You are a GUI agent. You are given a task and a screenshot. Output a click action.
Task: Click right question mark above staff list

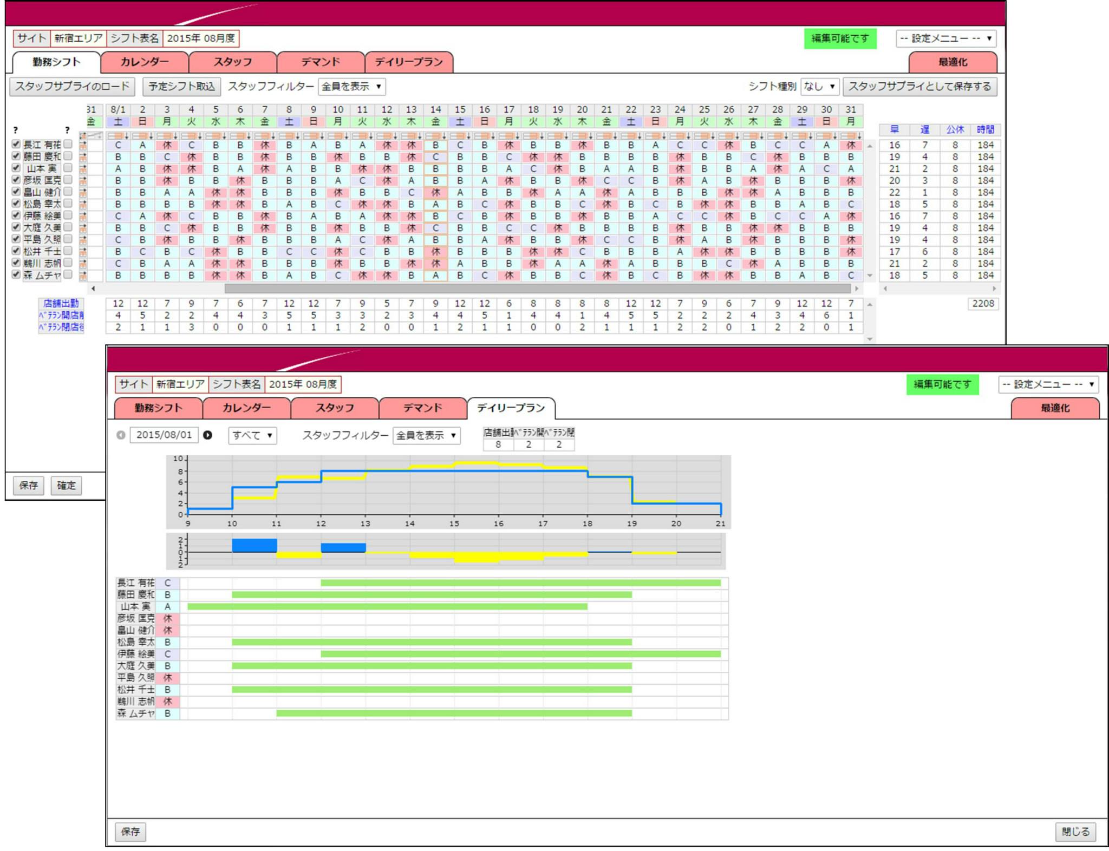pos(67,130)
